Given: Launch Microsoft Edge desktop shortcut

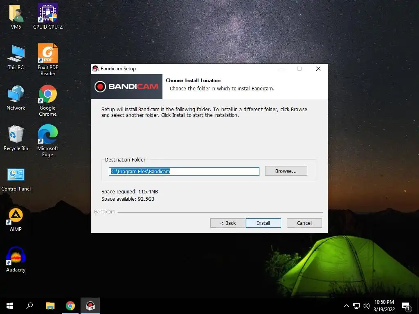Looking at the screenshot, I should tap(48, 141).
